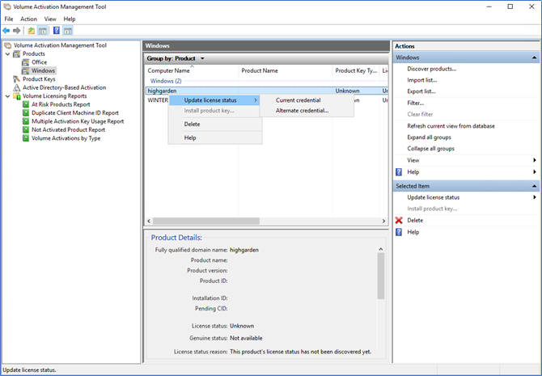Choose Delete in the context menu
Viewport: 542px width, 376px height.
coord(214,124)
